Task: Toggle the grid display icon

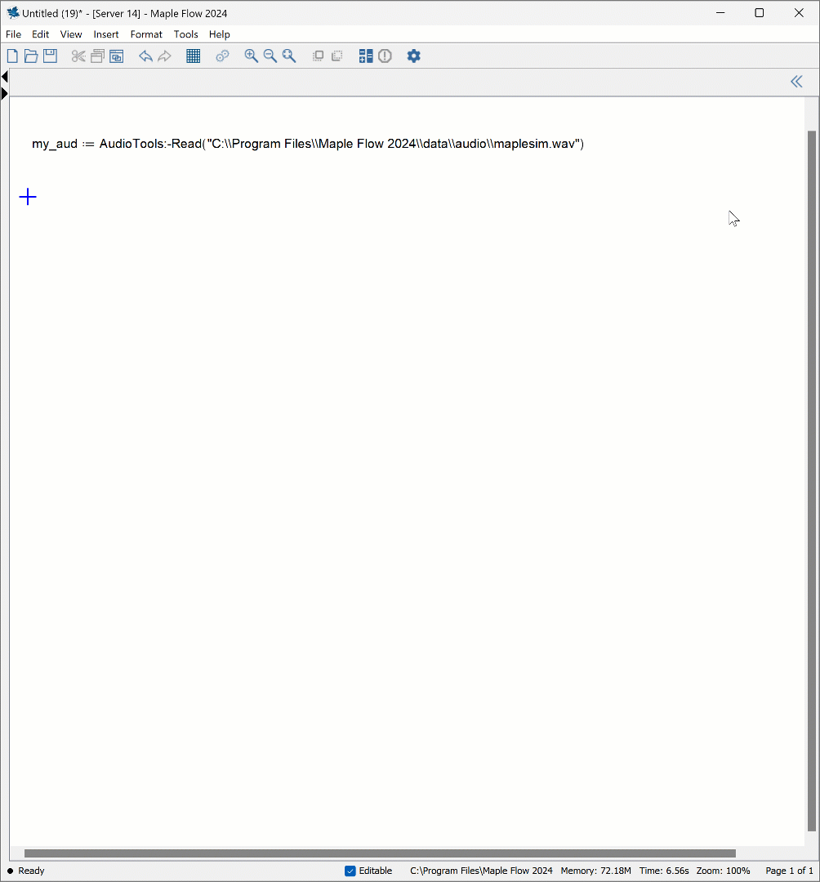Action: (x=194, y=56)
